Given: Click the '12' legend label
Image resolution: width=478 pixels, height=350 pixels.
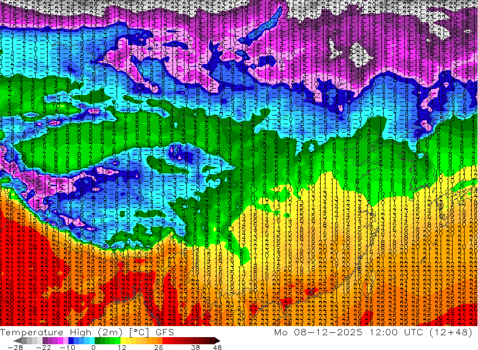Looking at the screenshot, I should tap(121, 347).
